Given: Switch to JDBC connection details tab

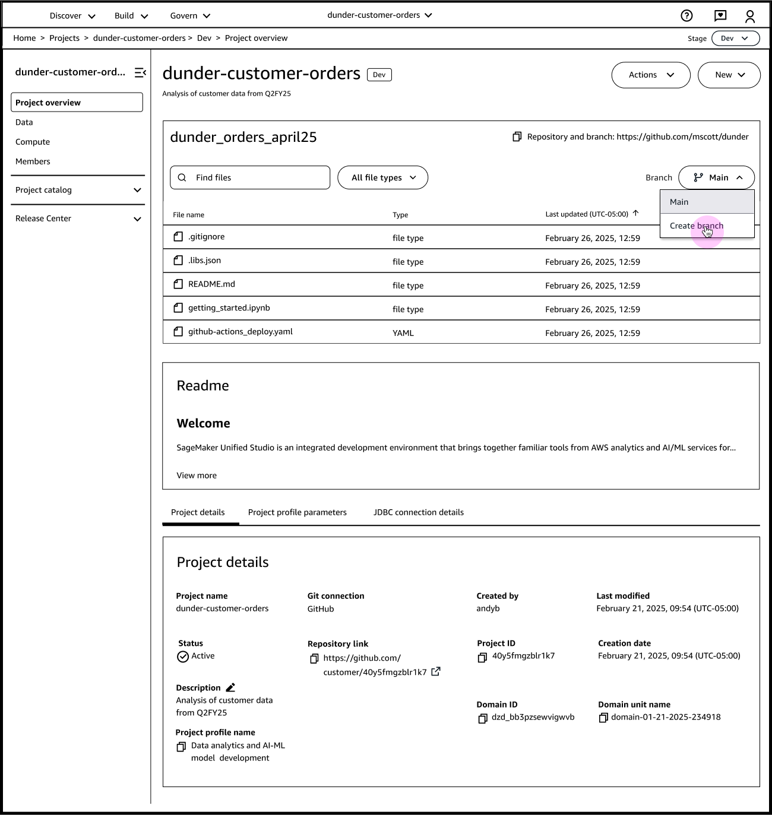Looking at the screenshot, I should click(x=418, y=512).
